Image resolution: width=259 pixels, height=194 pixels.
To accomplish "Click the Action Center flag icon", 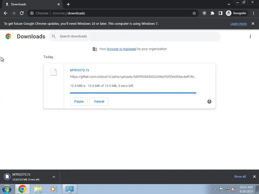I will [221, 189].
